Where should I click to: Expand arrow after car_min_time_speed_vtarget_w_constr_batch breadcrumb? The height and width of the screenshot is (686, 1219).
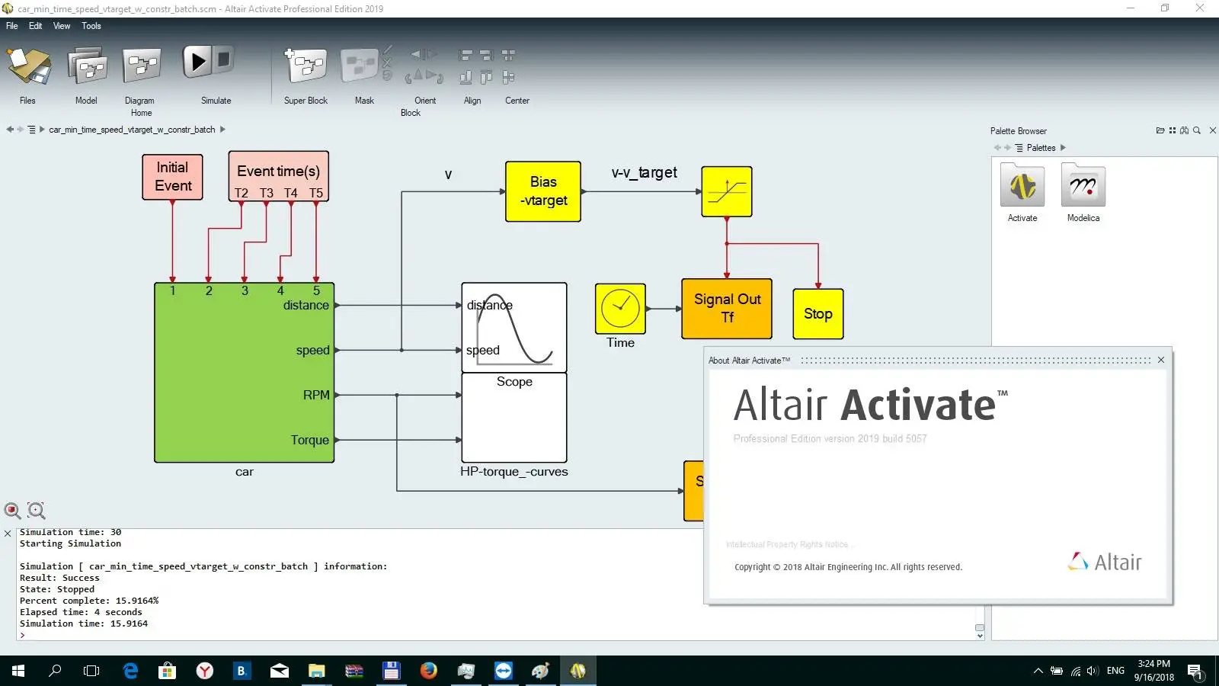[x=222, y=130]
